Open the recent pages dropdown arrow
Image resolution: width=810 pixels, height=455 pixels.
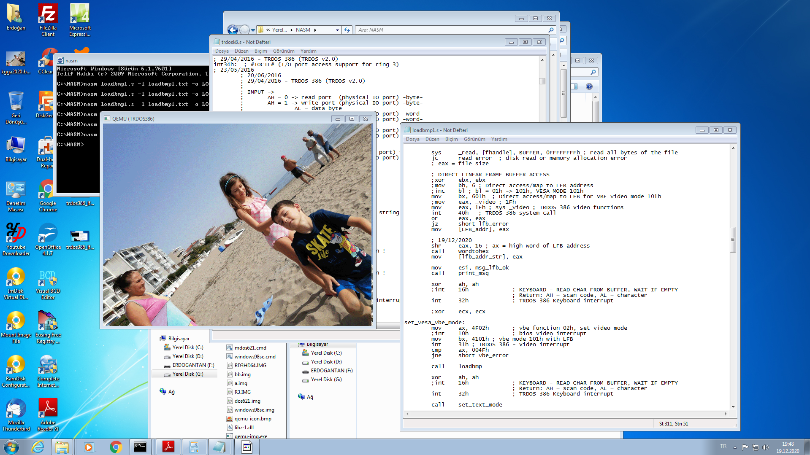(x=253, y=30)
